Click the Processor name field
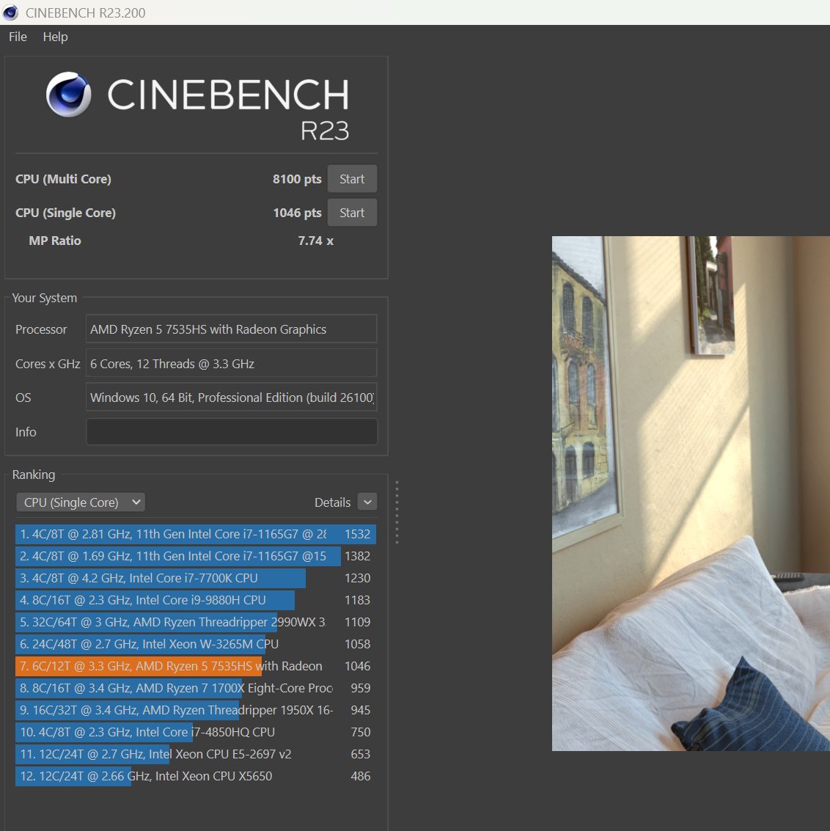This screenshot has width=830, height=831. pos(232,329)
